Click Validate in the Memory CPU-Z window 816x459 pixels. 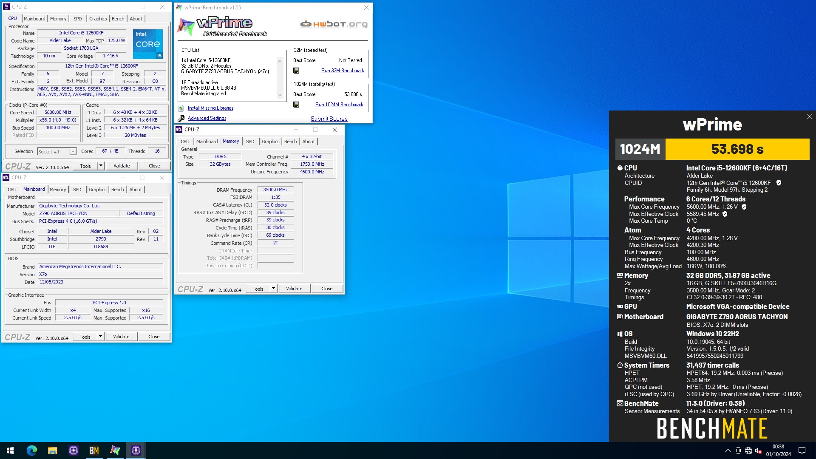294,289
